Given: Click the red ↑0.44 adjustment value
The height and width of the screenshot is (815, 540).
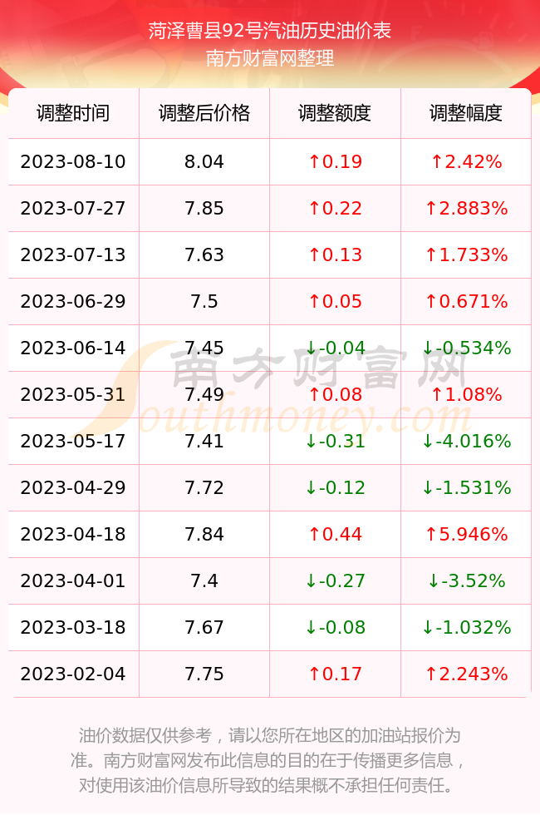Looking at the screenshot, I should [335, 534].
